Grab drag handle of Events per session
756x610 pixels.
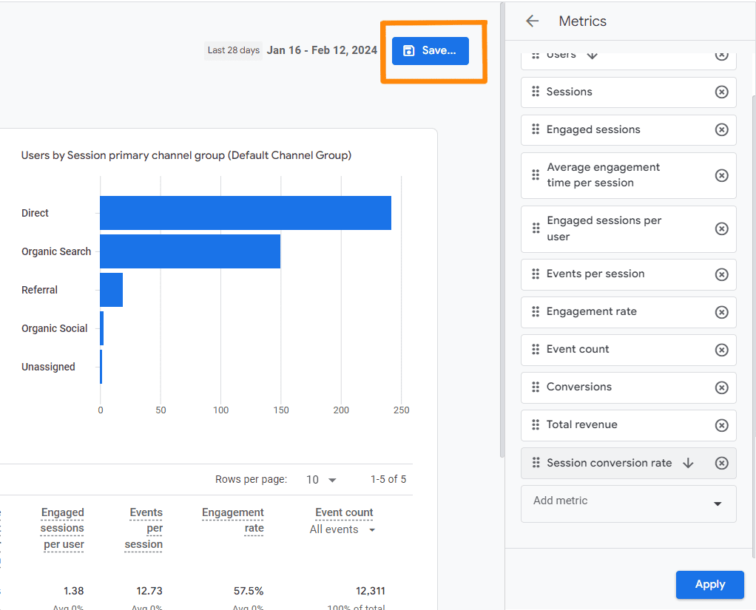pyautogui.click(x=535, y=274)
